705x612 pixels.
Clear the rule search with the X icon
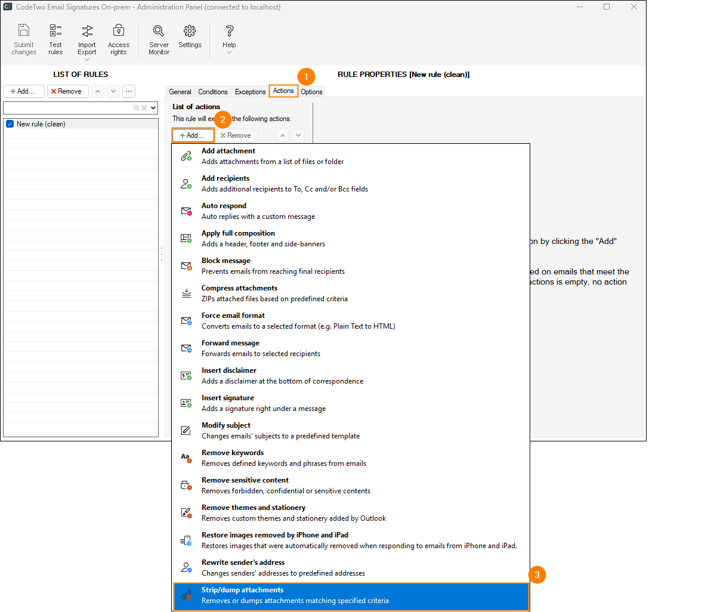(x=144, y=108)
